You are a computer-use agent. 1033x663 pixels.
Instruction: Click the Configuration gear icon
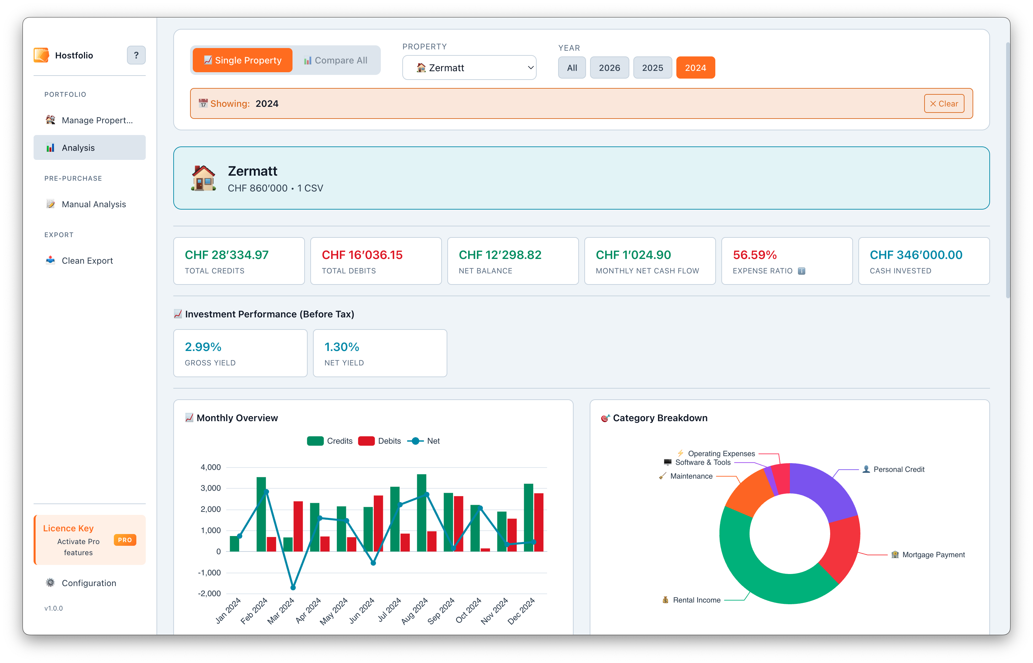click(50, 582)
